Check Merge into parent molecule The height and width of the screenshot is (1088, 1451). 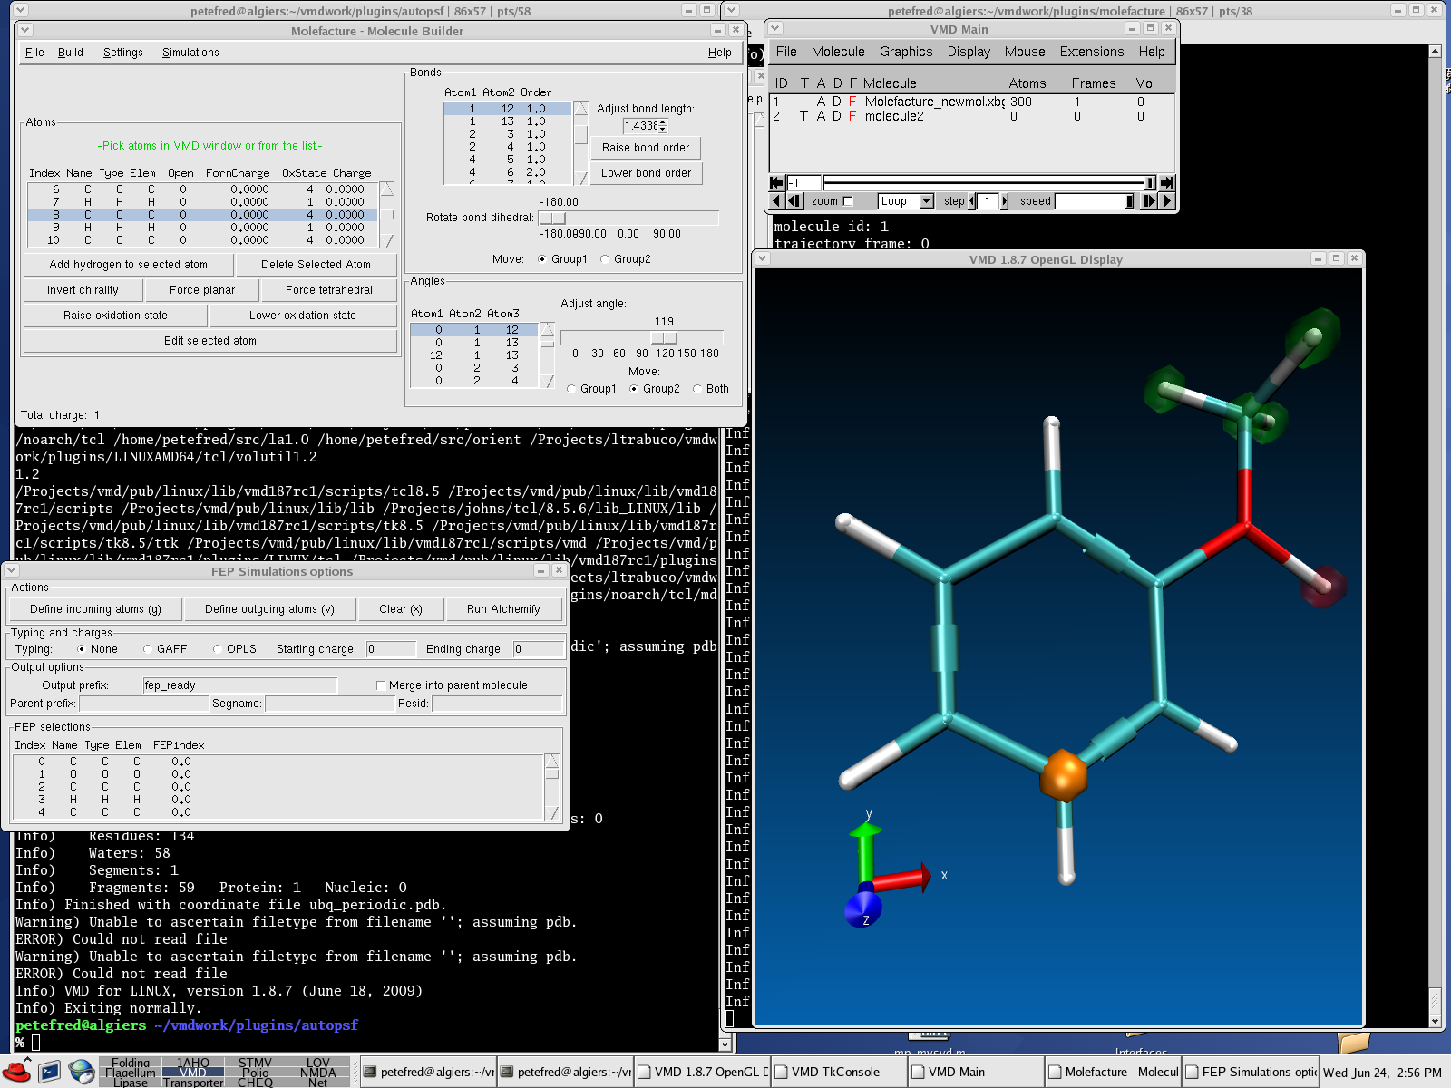pos(381,685)
